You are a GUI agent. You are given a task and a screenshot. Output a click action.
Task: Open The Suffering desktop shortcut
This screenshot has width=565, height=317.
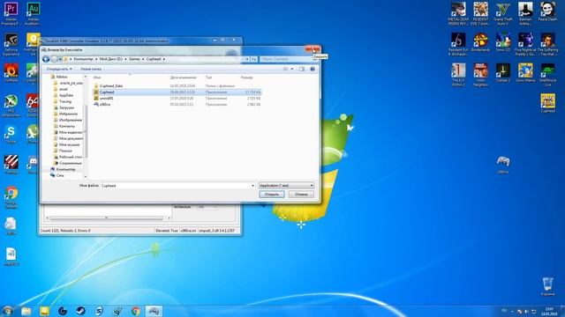point(547,44)
